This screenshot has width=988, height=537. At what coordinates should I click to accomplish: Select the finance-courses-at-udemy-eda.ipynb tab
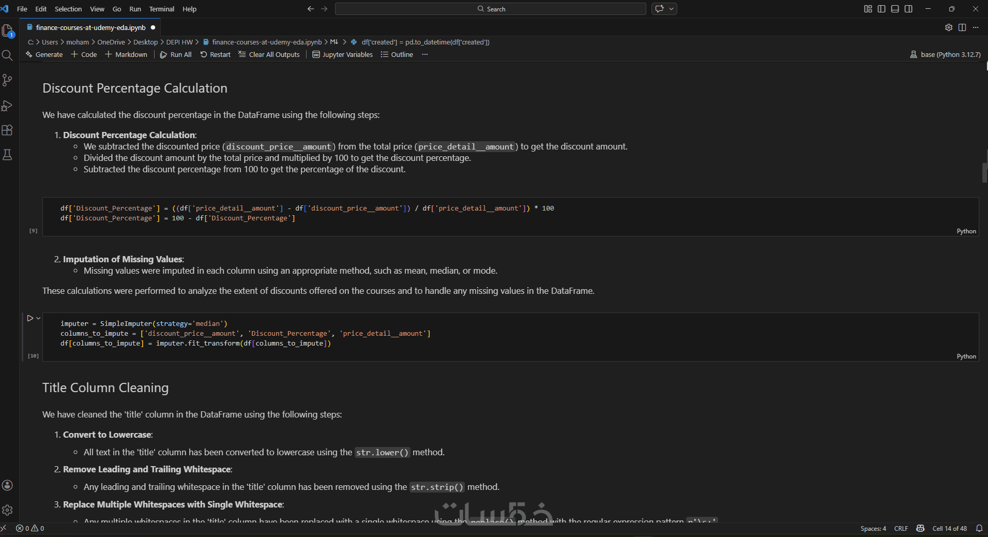[91, 27]
